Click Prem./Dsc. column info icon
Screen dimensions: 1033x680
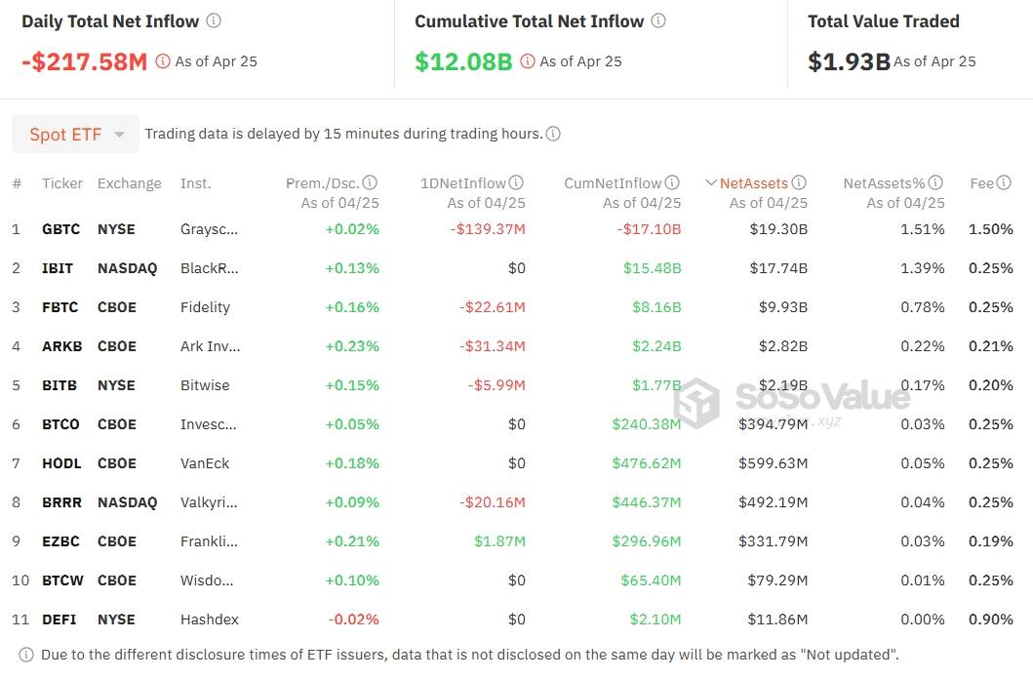click(371, 182)
